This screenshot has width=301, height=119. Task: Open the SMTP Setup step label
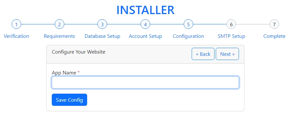tap(231, 36)
